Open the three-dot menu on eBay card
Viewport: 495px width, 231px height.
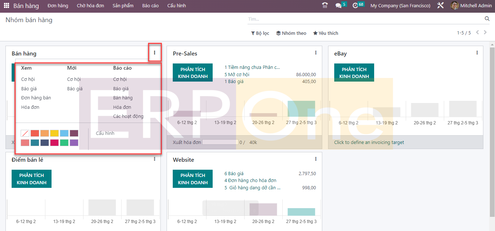tap(477, 53)
